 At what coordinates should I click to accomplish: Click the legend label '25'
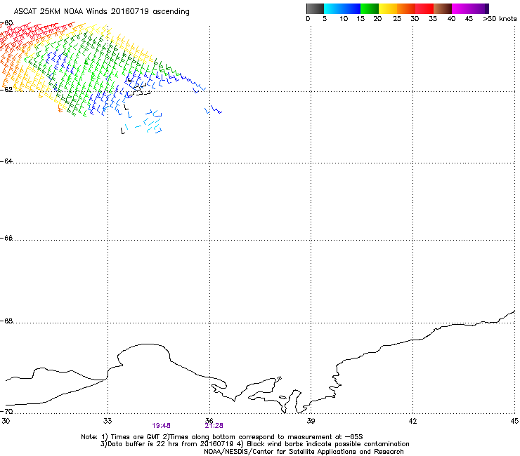point(397,19)
